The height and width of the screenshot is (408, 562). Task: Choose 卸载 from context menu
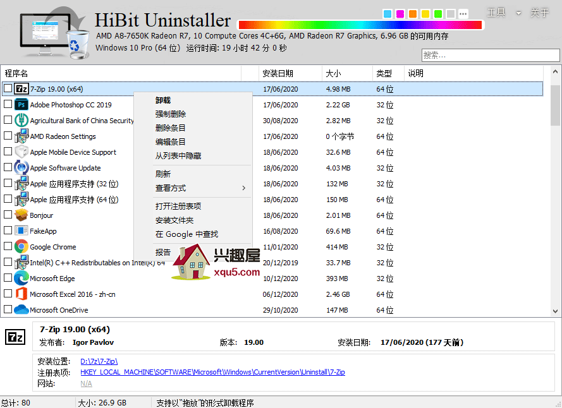pyautogui.click(x=193, y=100)
